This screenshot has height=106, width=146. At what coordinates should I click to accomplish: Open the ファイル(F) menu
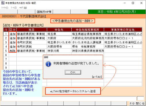coord(5,8)
